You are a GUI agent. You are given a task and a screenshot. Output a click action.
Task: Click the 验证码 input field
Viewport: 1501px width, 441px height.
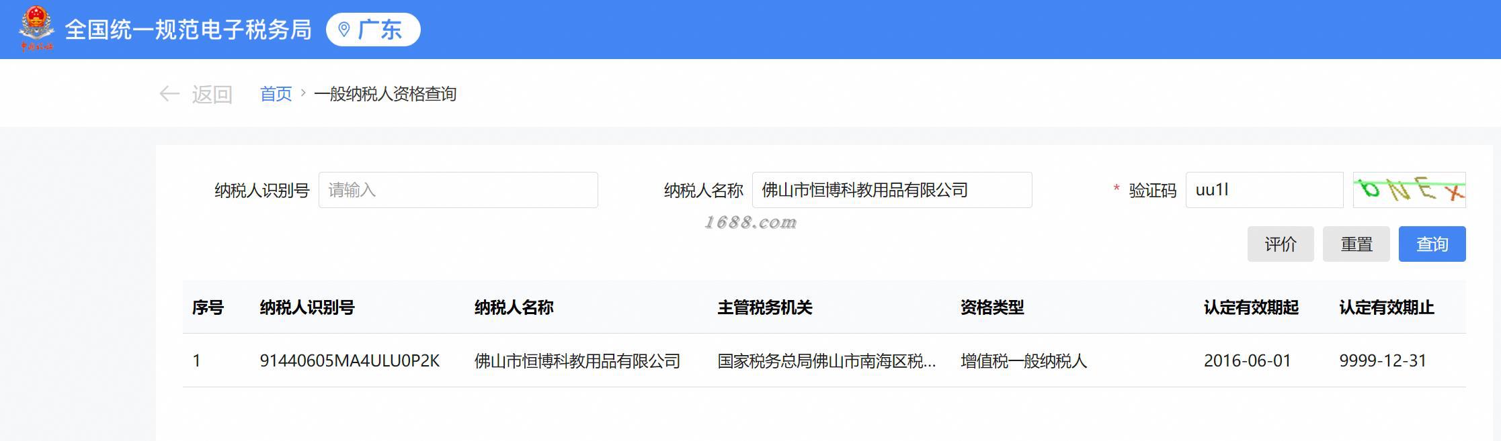tap(1264, 190)
